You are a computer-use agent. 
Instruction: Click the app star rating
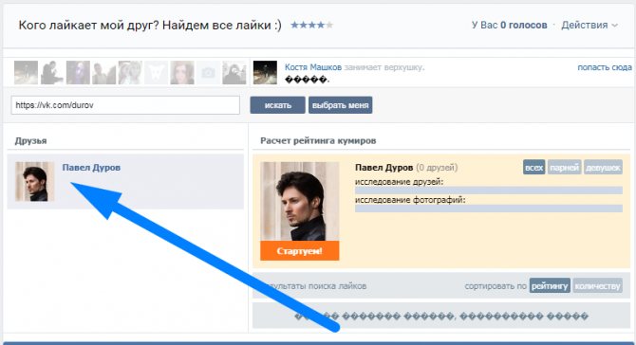coord(312,25)
